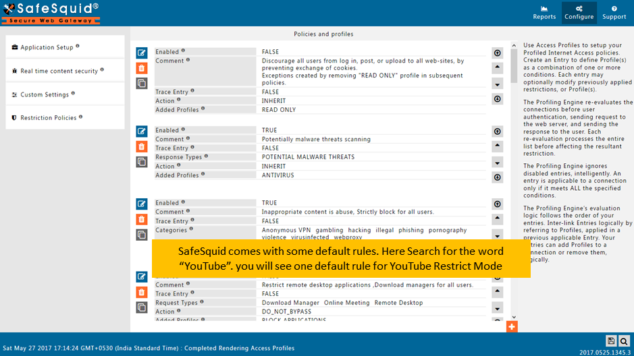Click the profiles list scrollbar thumb
Image resolution: width=634 pixels, height=356 pixels.
tap(514, 66)
